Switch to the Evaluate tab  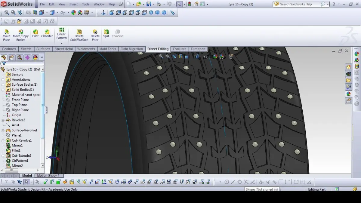click(180, 49)
